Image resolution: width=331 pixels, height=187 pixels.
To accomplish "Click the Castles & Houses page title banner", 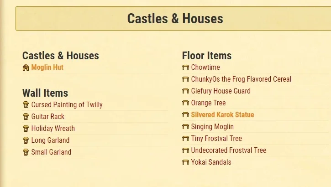I will point(173,19).
